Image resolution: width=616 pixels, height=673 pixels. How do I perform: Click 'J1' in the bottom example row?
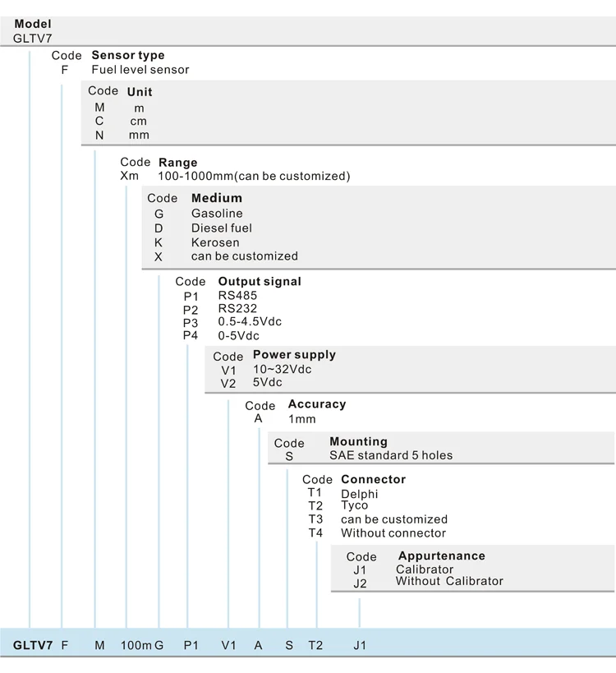[360, 646]
